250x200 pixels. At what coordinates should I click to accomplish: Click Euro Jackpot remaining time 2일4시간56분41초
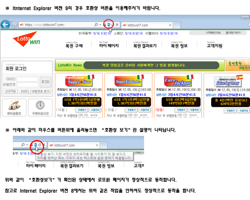click(x=182, y=95)
